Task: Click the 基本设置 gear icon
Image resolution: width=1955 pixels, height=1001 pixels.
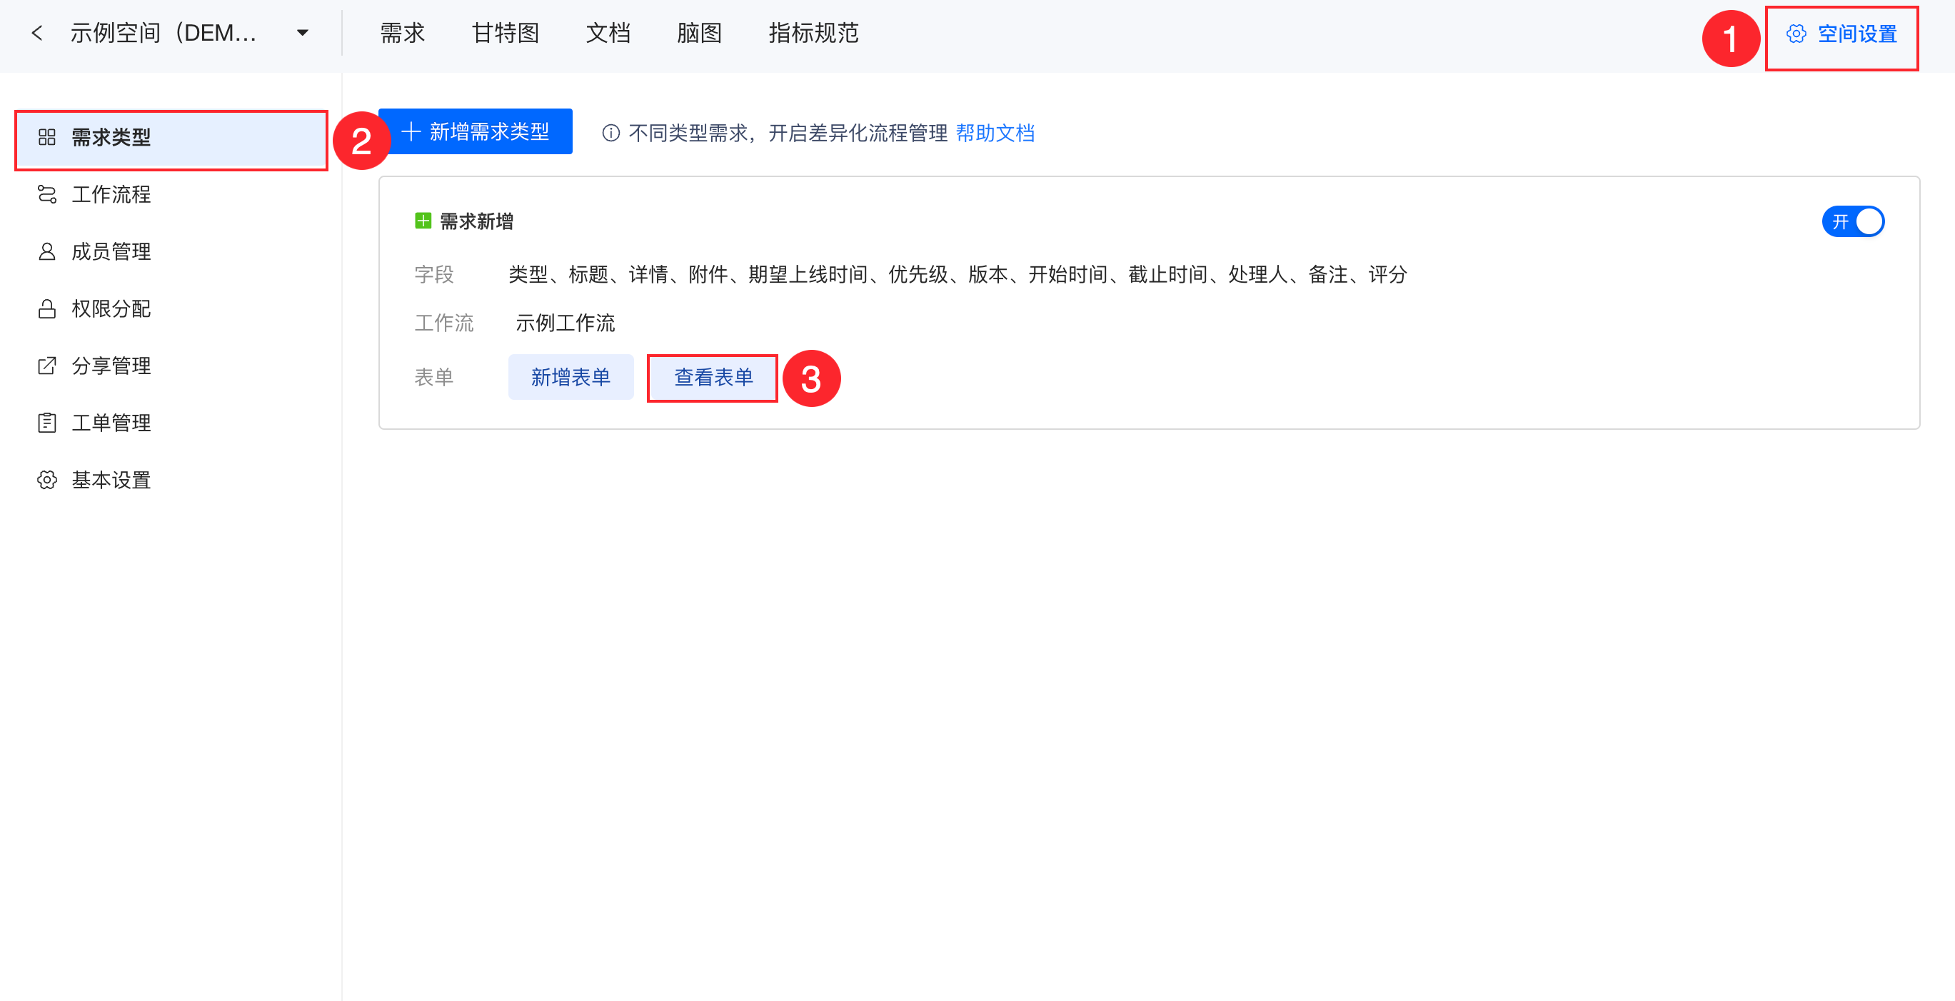Action: [47, 481]
